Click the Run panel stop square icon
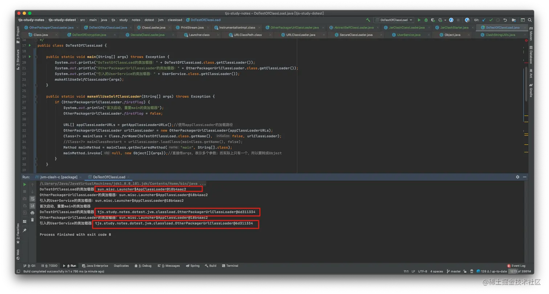This screenshot has width=549, height=294. [x=25, y=191]
